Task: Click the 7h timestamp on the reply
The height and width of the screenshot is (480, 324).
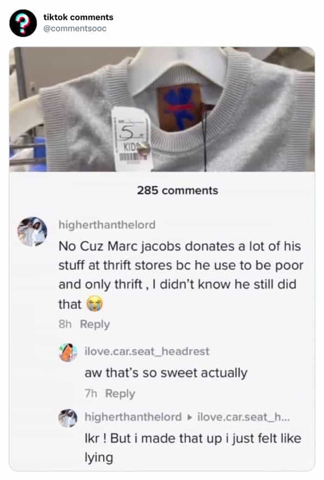Action: (91, 393)
